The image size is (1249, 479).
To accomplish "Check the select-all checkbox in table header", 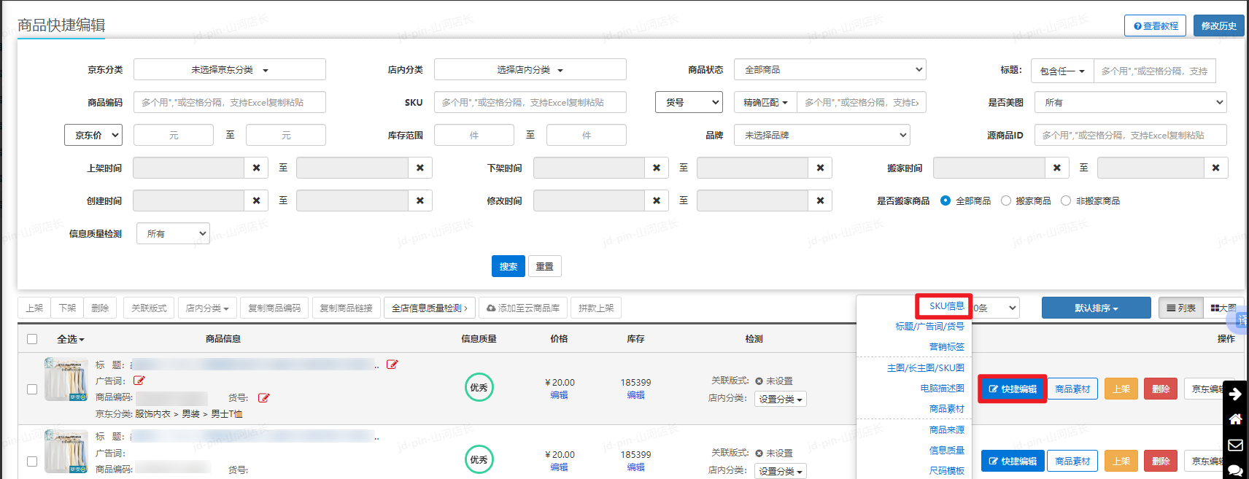I will [x=32, y=339].
